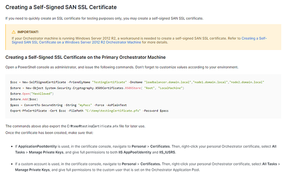Click the 'IMPORTANT:' label in the callout

point(28,31)
